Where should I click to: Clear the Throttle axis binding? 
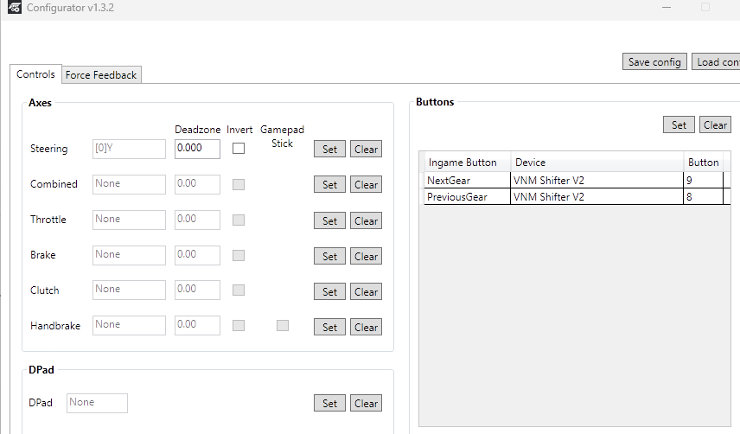pyautogui.click(x=366, y=220)
